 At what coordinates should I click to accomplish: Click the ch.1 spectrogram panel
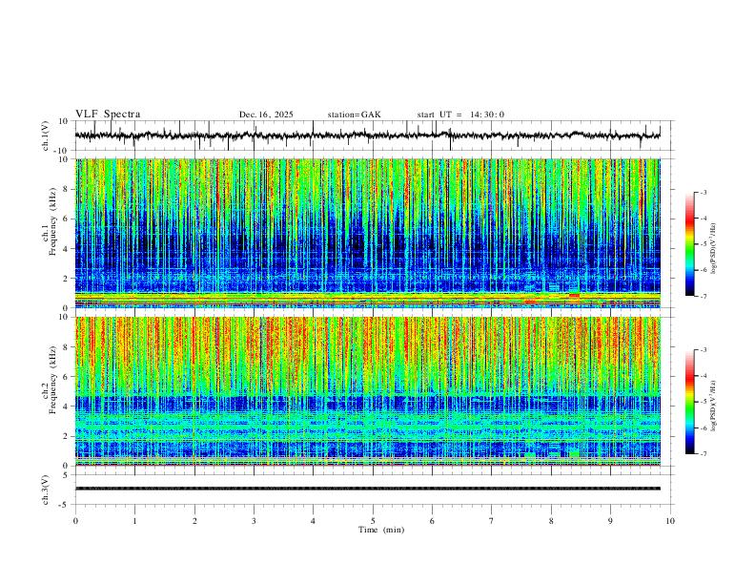(368, 233)
